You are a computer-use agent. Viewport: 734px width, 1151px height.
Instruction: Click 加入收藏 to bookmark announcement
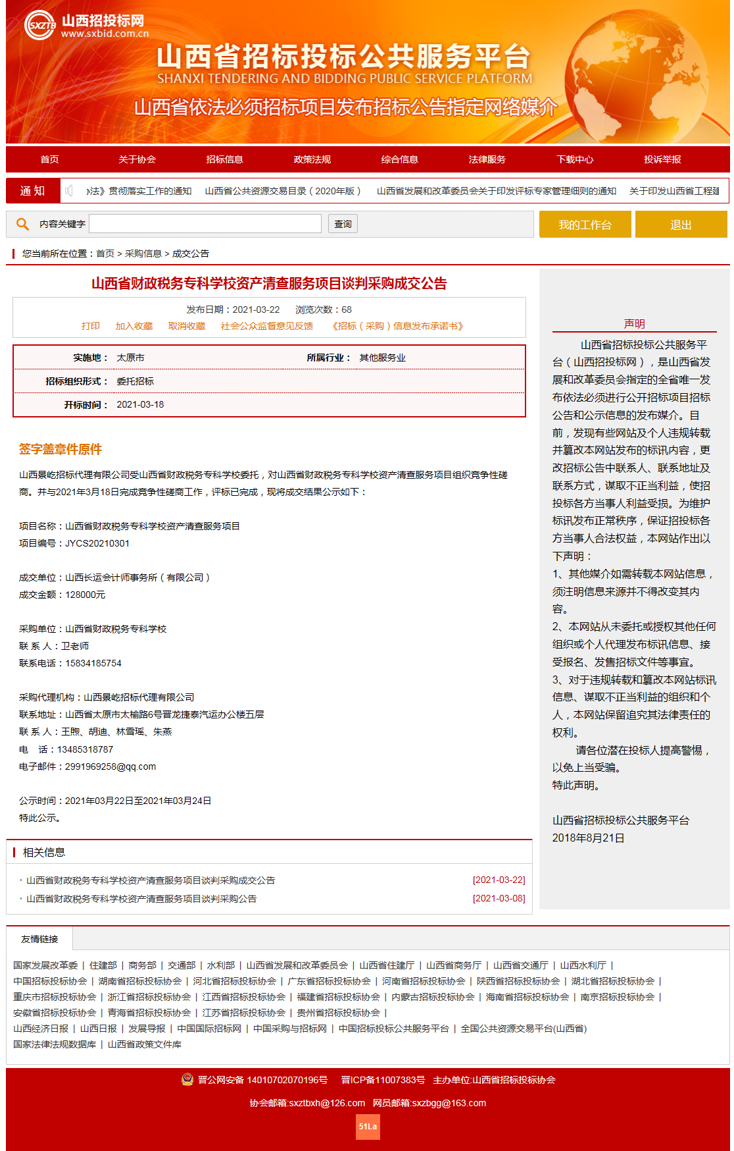134,326
